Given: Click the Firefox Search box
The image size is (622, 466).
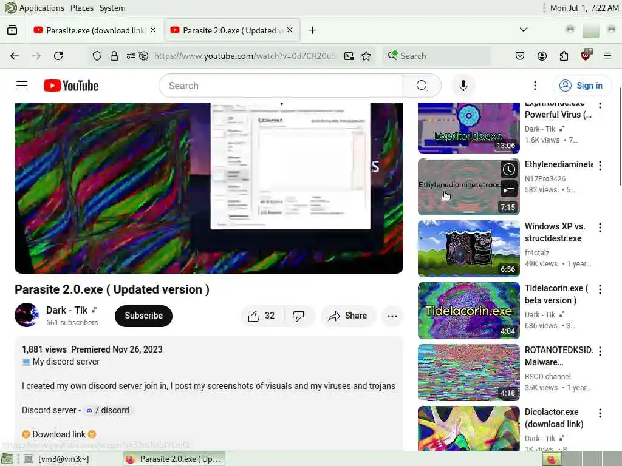Looking at the screenshot, I should pos(436,56).
